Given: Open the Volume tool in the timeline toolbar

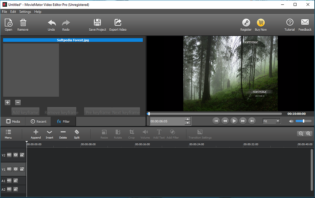Looking at the screenshot, I should [x=145, y=134].
